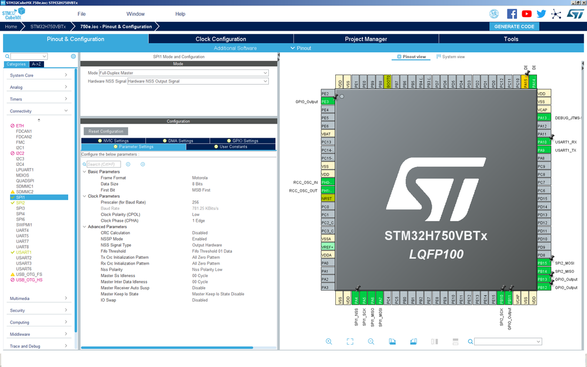This screenshot has width=587, height=367.
Task: Select SPI2 in peripheral list
Action: tap(20, 202)
